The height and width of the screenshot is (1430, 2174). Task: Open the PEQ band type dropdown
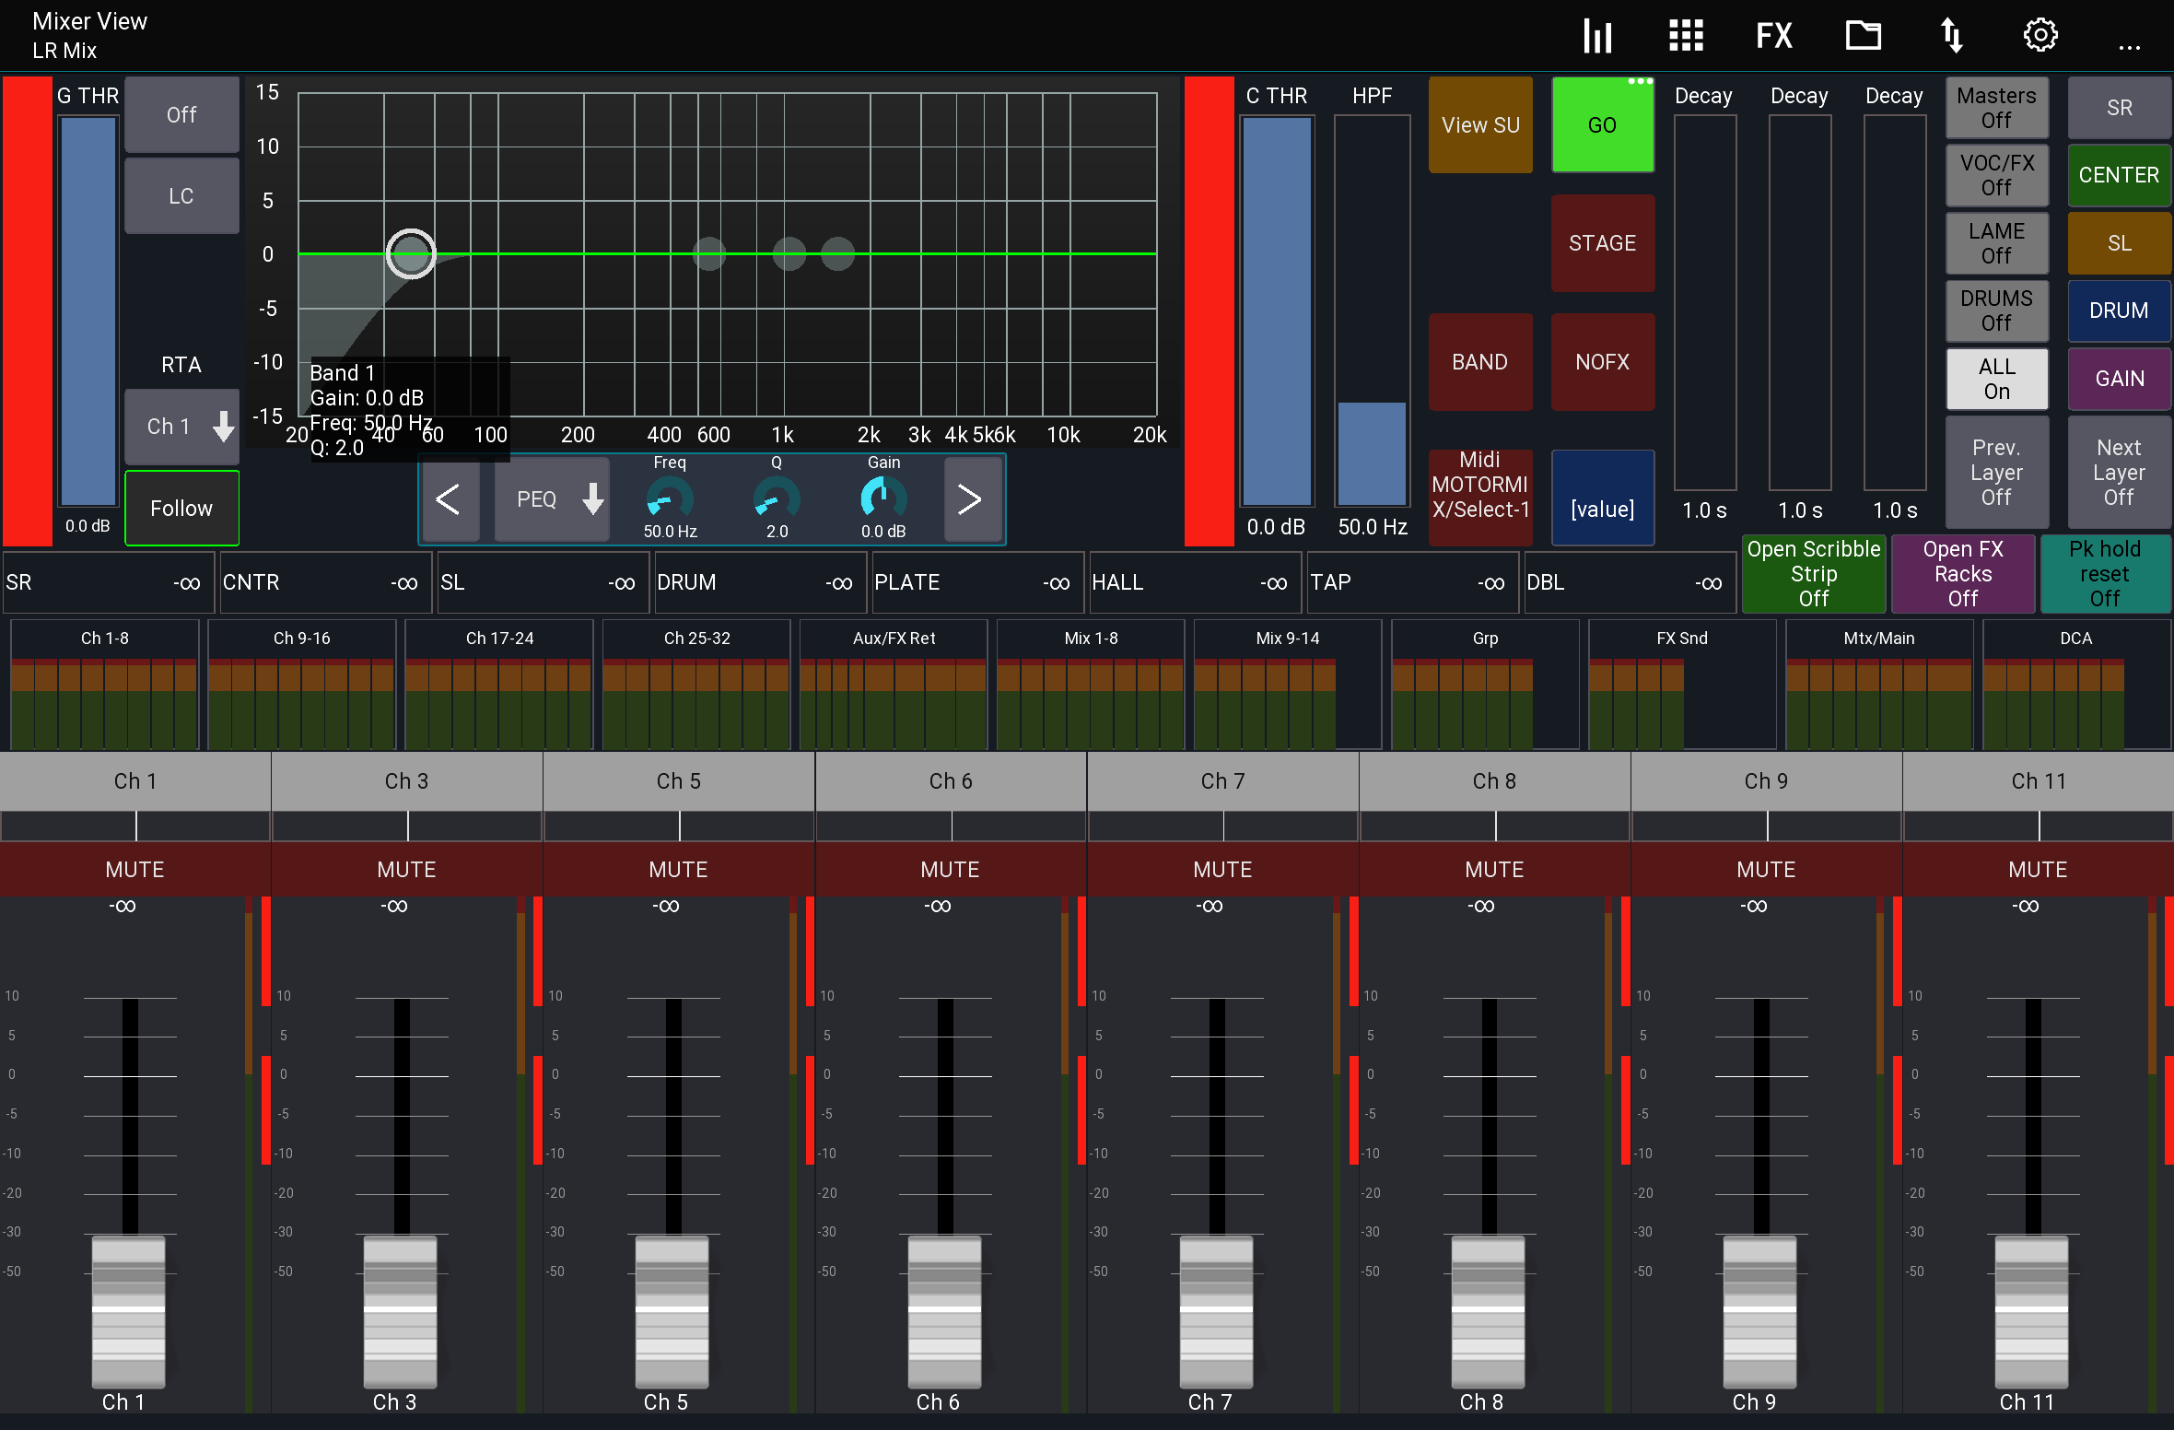(x=551, y=498)
